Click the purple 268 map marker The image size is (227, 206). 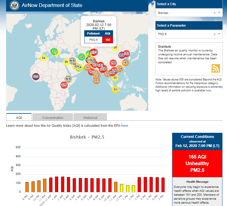coord(122,55)
